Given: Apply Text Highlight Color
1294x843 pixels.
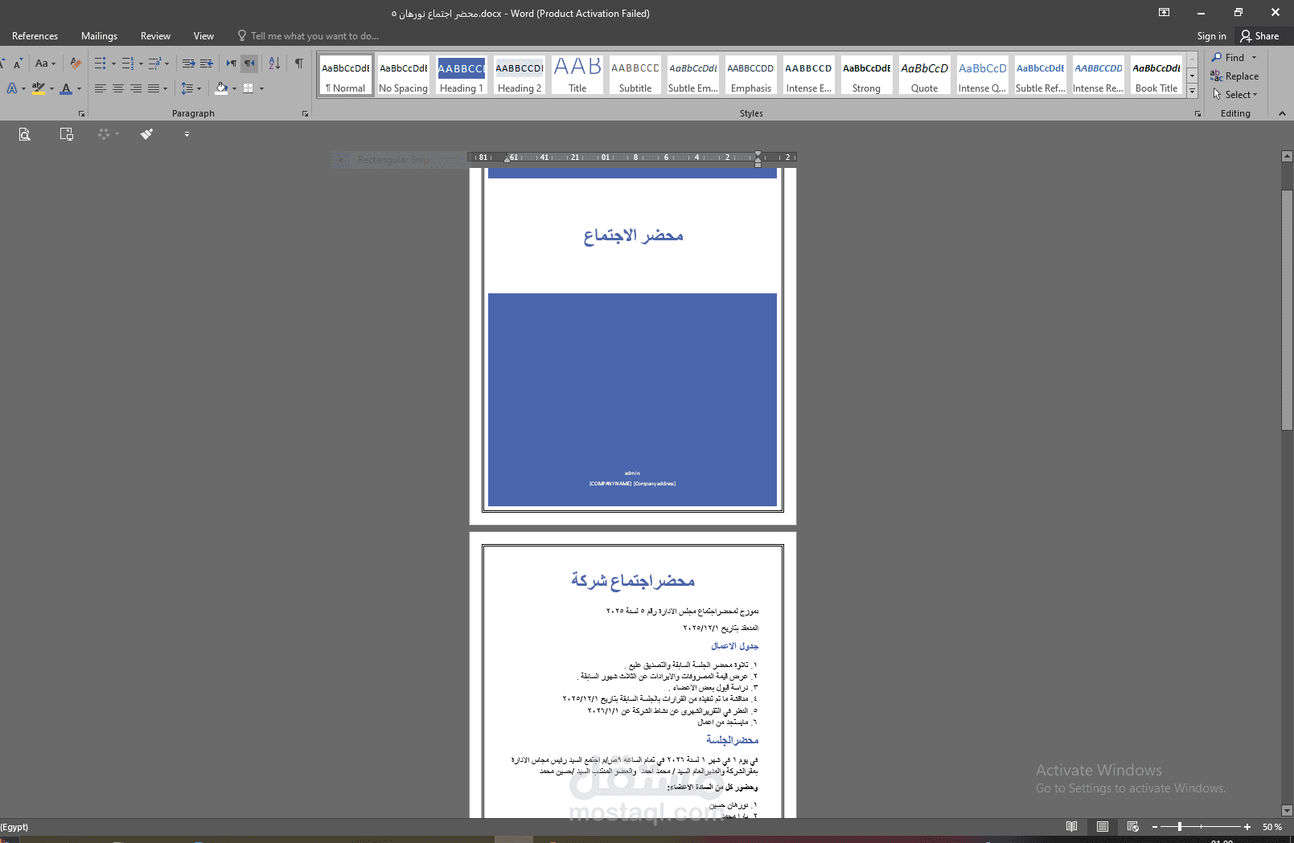Looking at the screenshot, I should 36,88.
